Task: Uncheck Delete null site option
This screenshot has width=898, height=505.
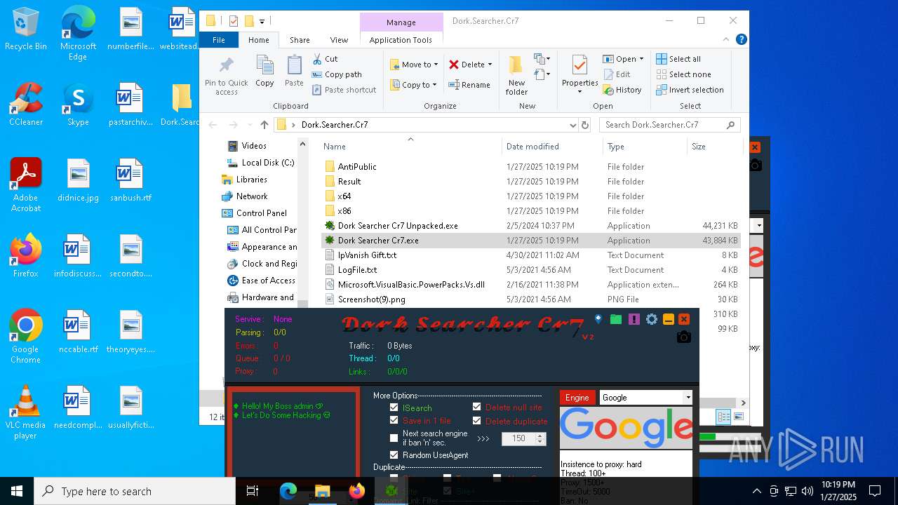Action: pos(477,407)
